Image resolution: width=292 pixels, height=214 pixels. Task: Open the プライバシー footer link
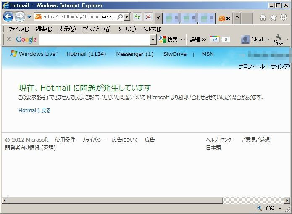click(x=93, y=140)
